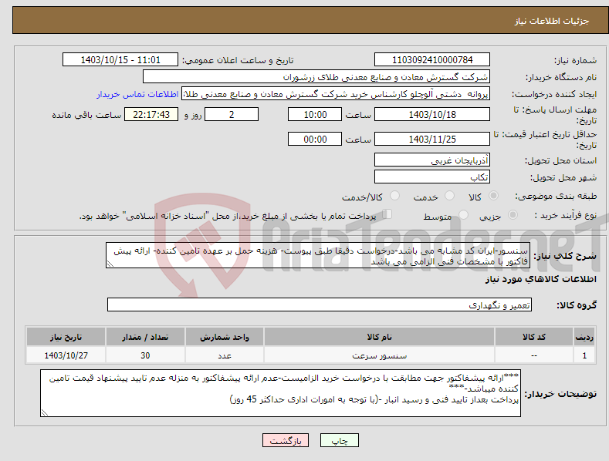609x461 pixels.
Task: Click the شرح کلی نیاز text area
Action: click(x=318, y=255)
